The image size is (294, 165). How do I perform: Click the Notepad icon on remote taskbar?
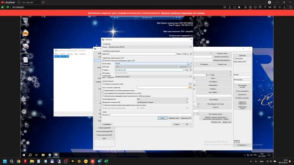50,155
